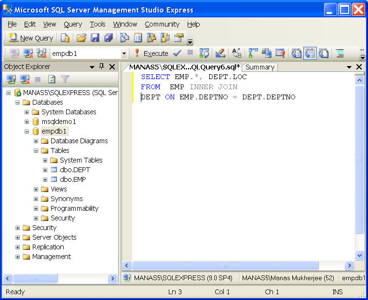Click the query editor horizontal scrollbar thumb

coord(225,265)
